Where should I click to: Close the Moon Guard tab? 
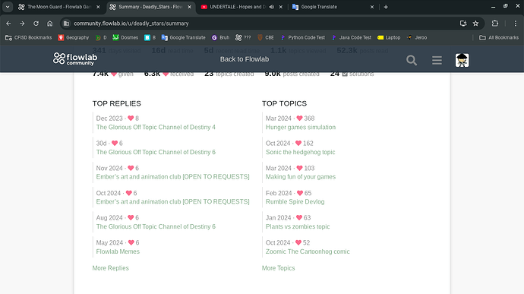[98, 7]
